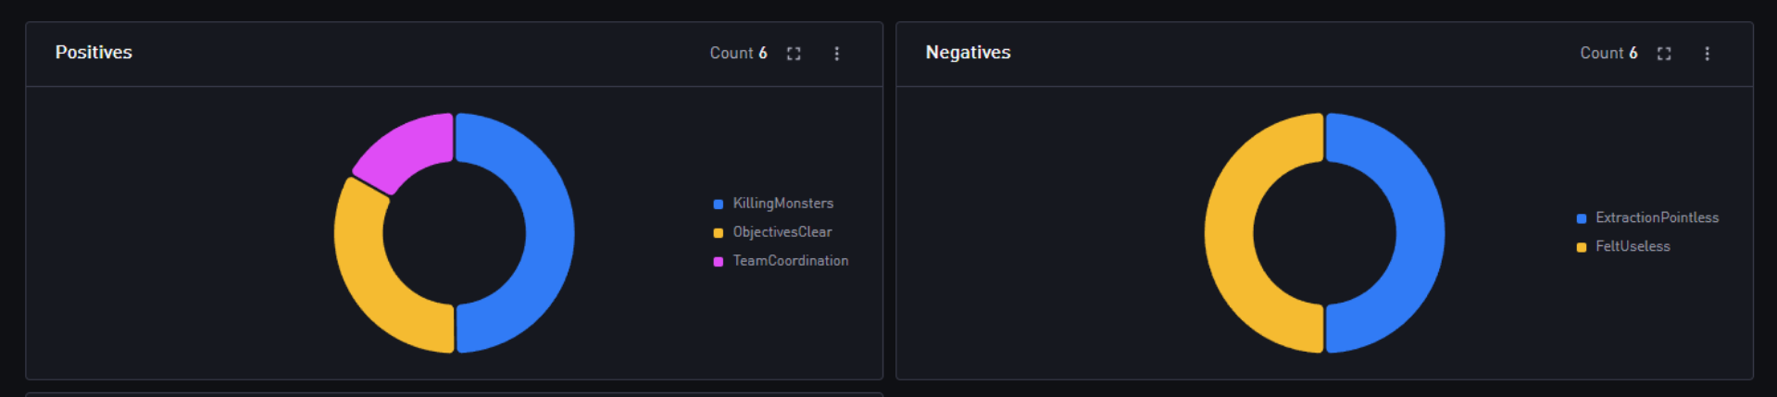
Task: Toggle FeltUseless legend entry
Action: [1623, 247]
